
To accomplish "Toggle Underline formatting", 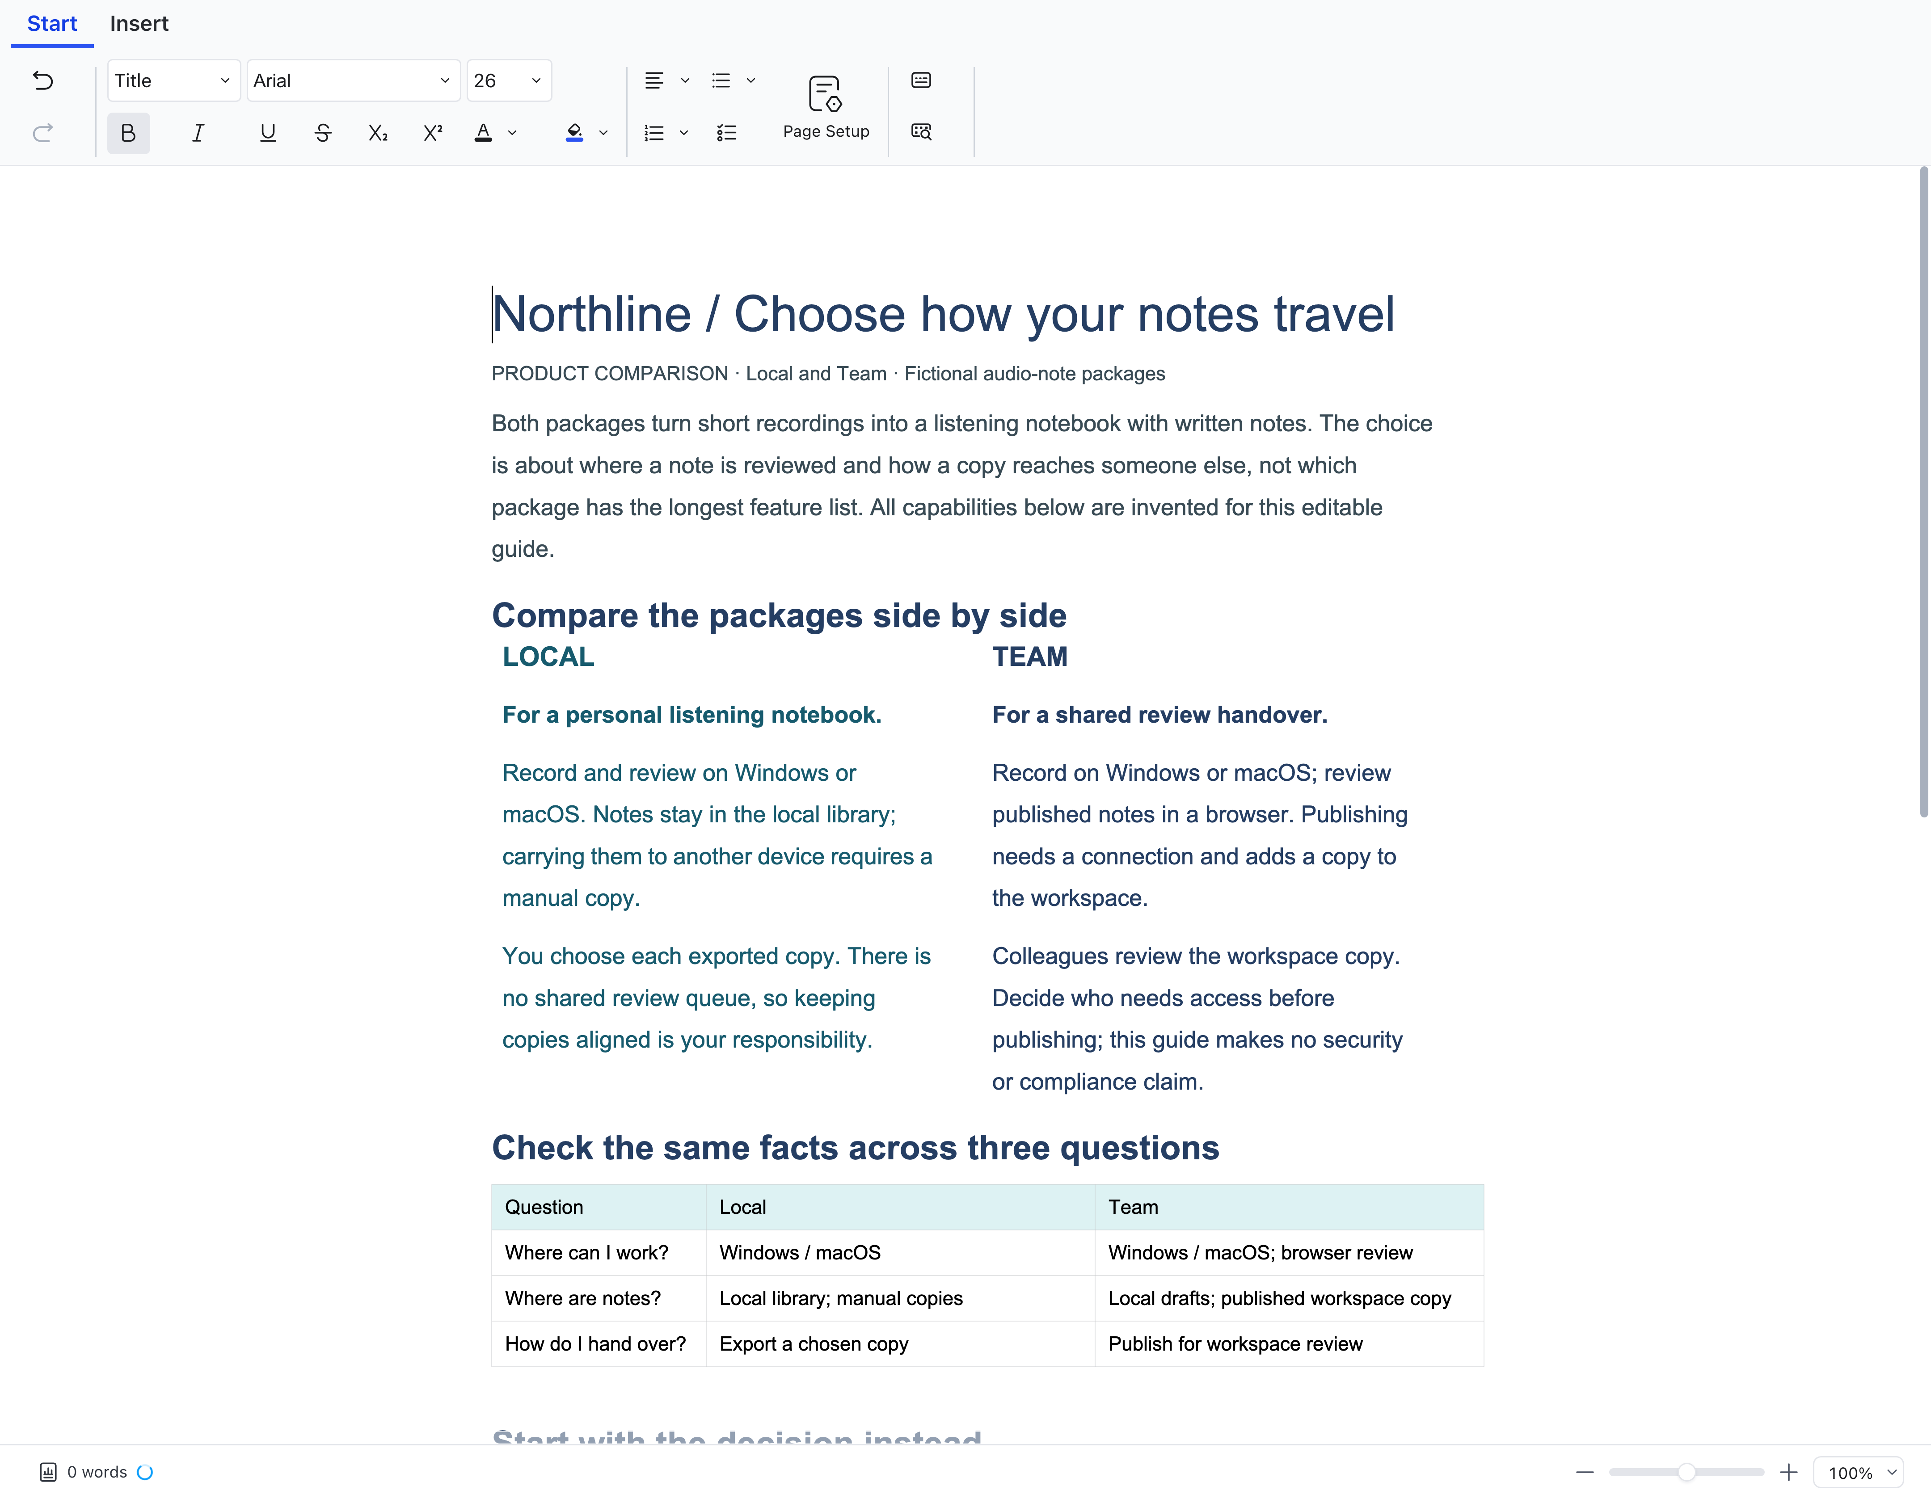I will point(268,133).
